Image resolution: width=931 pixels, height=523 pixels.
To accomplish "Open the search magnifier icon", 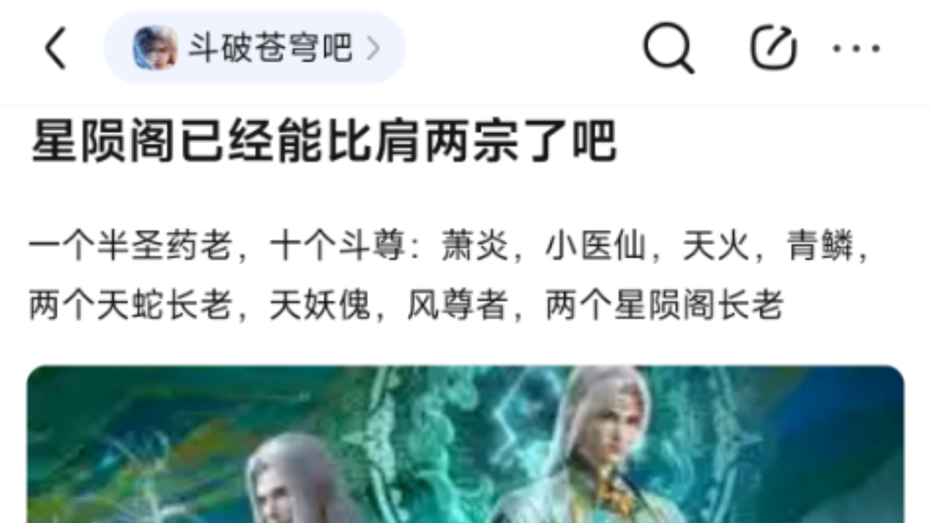I will pos(669,47).
